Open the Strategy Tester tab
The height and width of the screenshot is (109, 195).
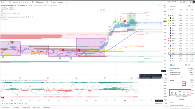click(26, 107)
